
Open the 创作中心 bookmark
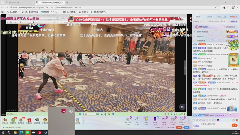[84, 12]
